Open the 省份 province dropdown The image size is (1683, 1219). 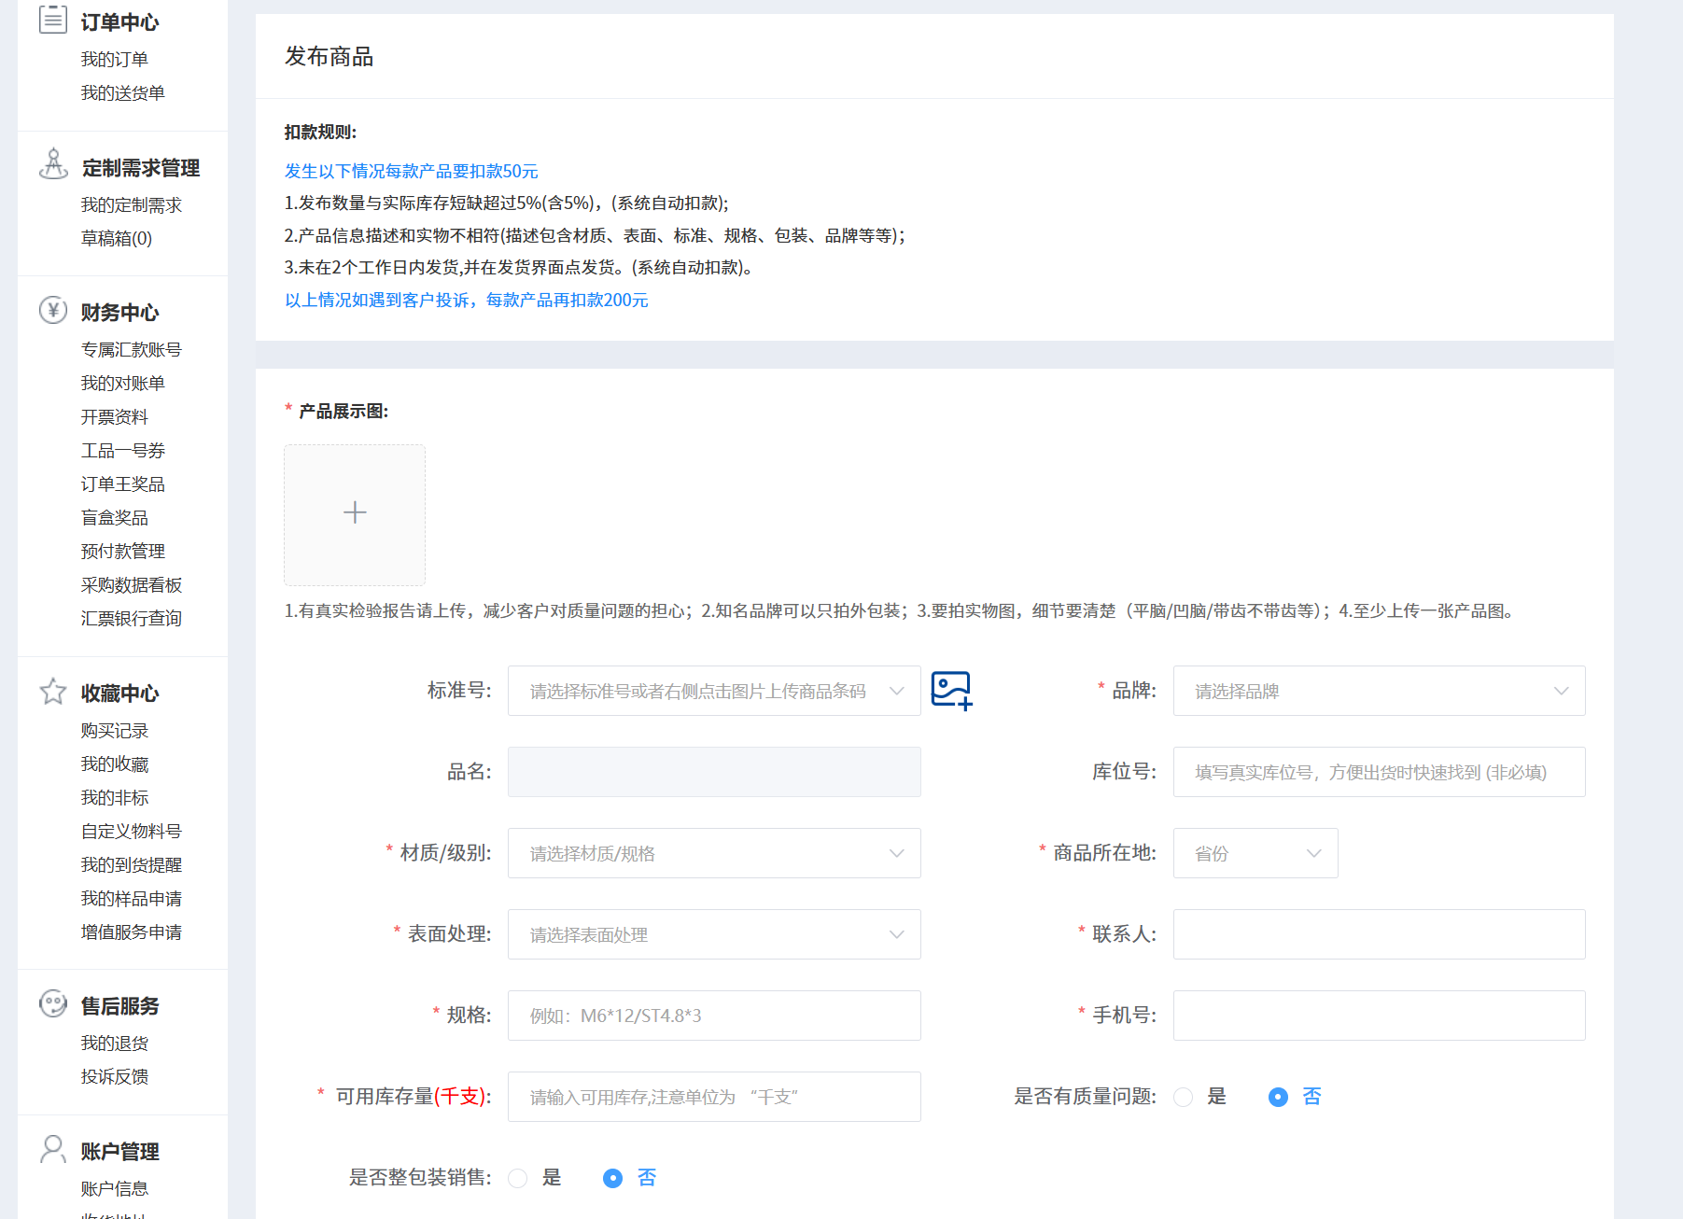click(1255, 853)
